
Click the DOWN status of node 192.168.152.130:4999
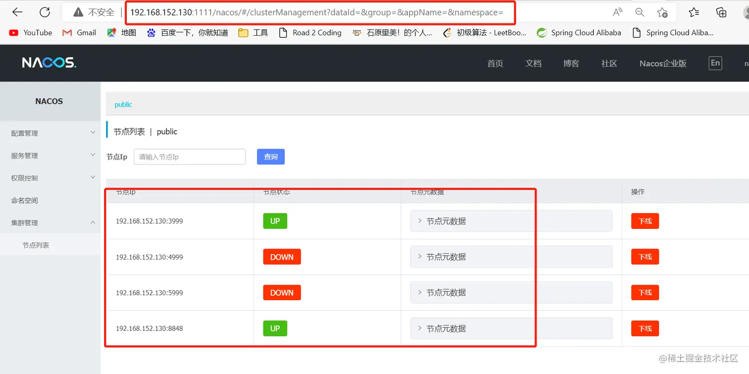282,257
